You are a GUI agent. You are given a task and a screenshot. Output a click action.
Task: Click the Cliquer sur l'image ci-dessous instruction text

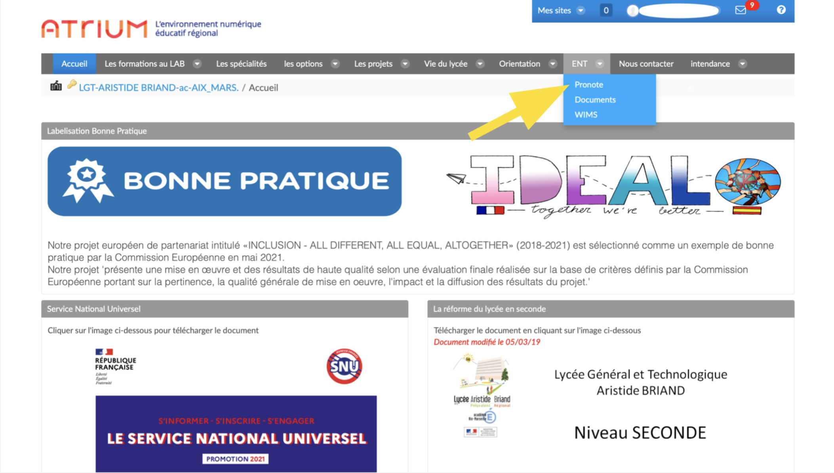coord(153,330)
